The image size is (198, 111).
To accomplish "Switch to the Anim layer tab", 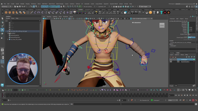I will click(x=178, y=53).
